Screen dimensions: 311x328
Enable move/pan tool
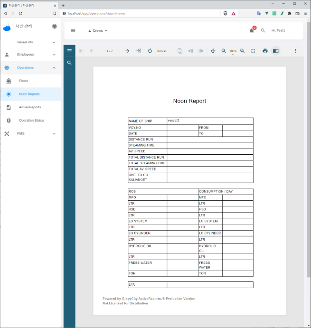213,51
